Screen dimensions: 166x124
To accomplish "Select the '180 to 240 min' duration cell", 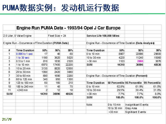I will pyautogui.click(x=25, y=87).
